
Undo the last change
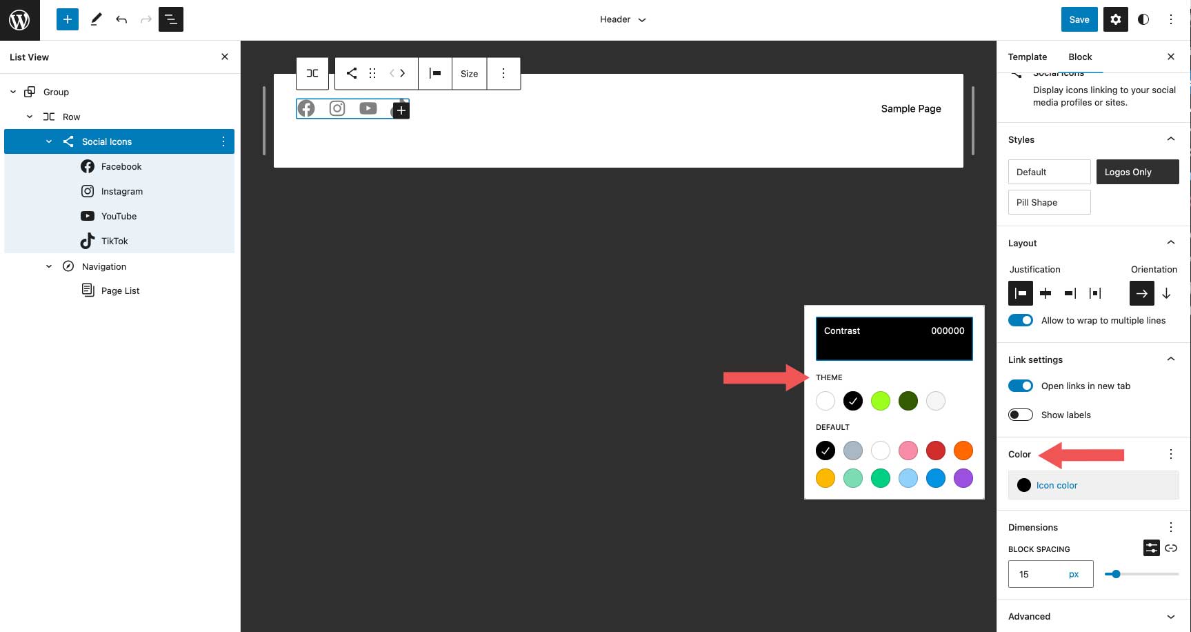pyautogui.click(x=121, y=19)
